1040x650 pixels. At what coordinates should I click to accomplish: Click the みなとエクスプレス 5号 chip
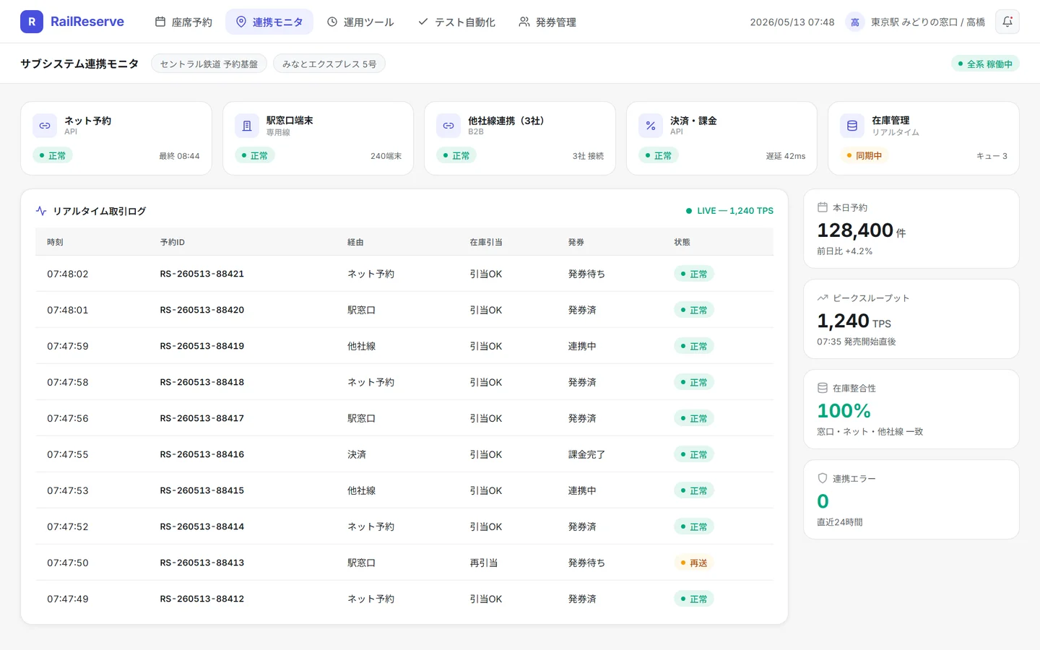[x=329, y=64]
